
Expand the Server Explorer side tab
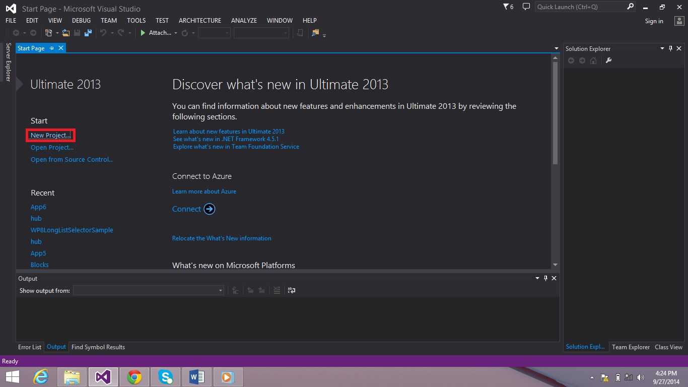click(8, 62)
